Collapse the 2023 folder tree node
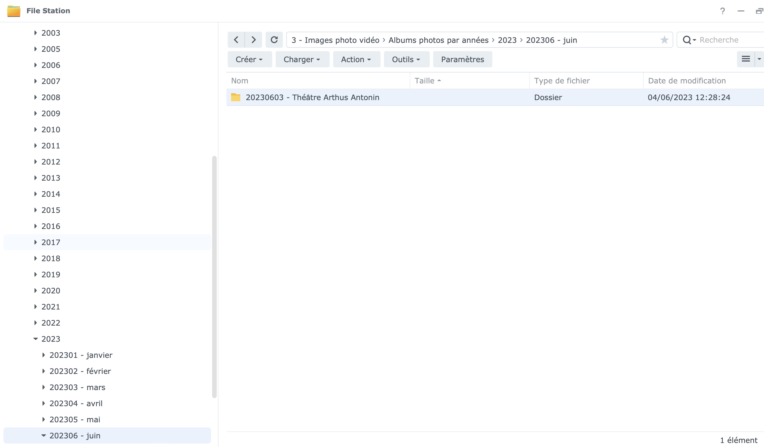Image resolution: width=764 pixels, height=447 pixels. (35, 339)
